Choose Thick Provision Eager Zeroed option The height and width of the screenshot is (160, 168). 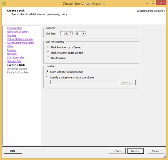pos(48,53)
